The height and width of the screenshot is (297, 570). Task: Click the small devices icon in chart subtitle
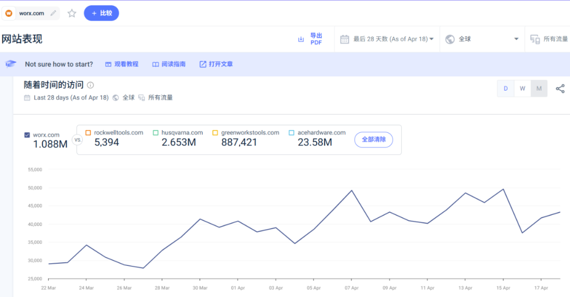coord(141,97)
